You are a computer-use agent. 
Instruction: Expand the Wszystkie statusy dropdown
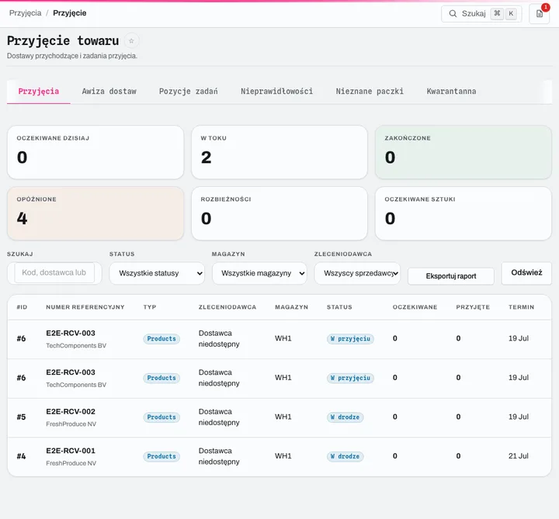157,273
